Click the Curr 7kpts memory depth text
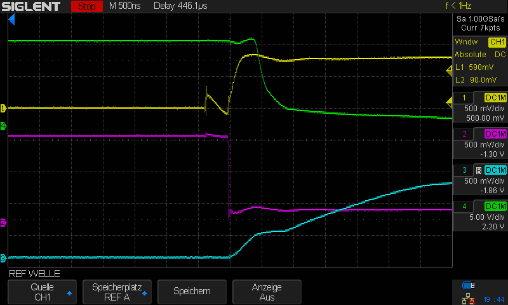508x305 pixels. coord(481,28)
